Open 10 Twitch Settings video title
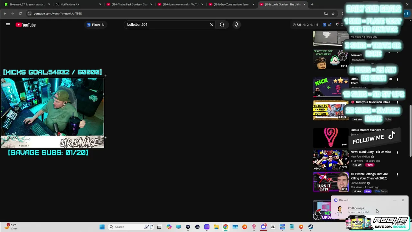This screenshot has width=412, height=232. [369, 176]
